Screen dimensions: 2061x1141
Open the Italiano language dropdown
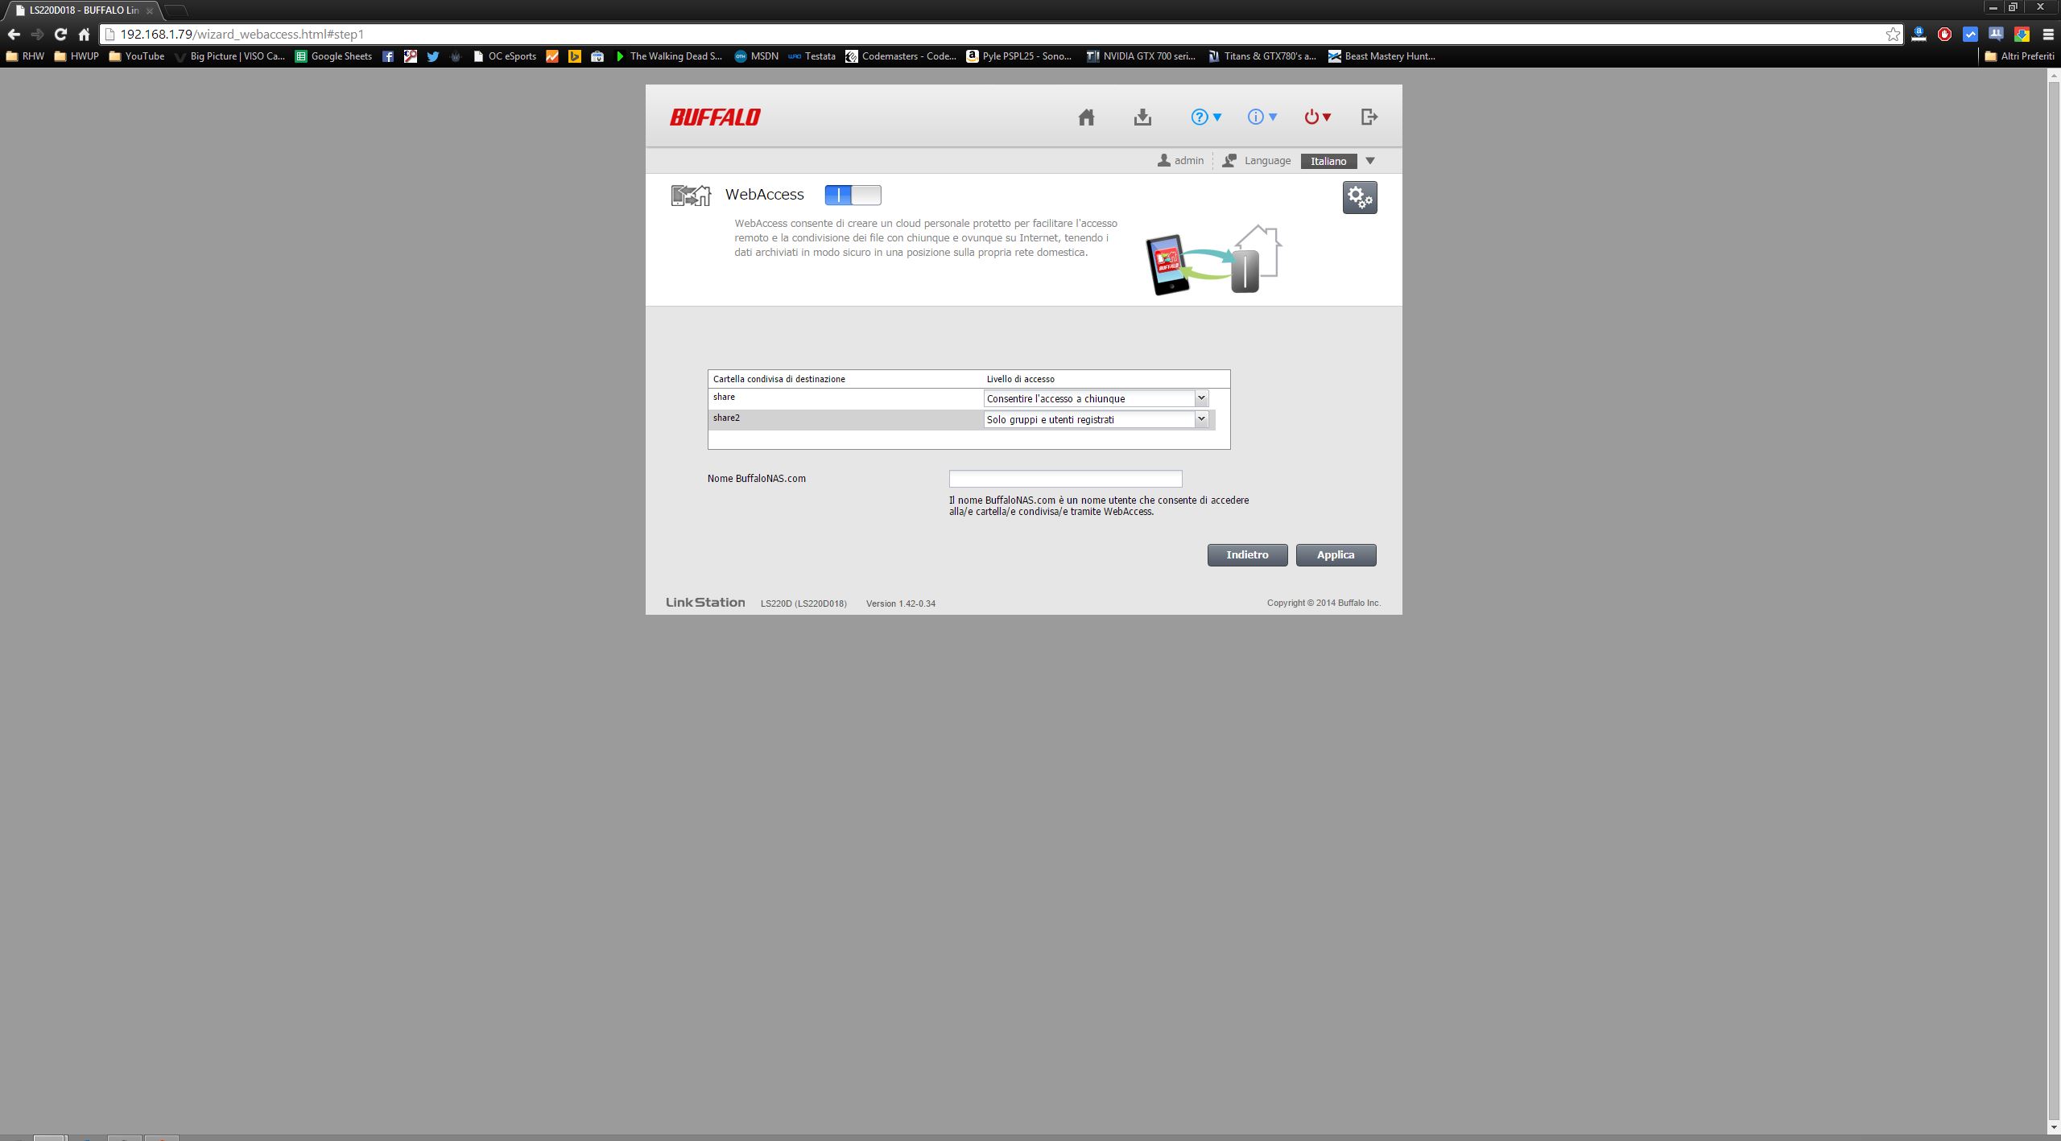click(x=1338, y=161)
